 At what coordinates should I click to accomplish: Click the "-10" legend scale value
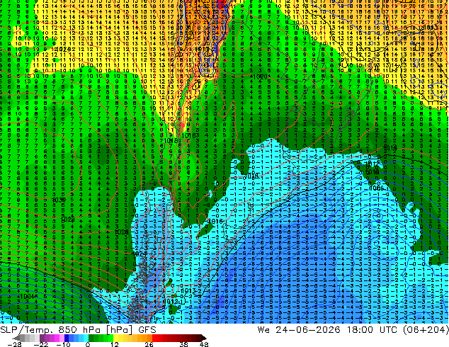(63, 344)
